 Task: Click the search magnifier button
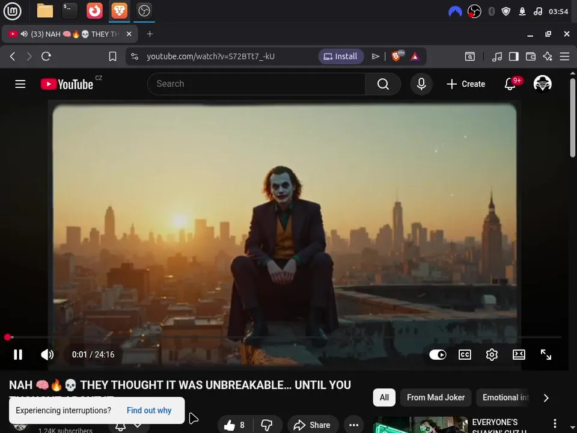383,84
